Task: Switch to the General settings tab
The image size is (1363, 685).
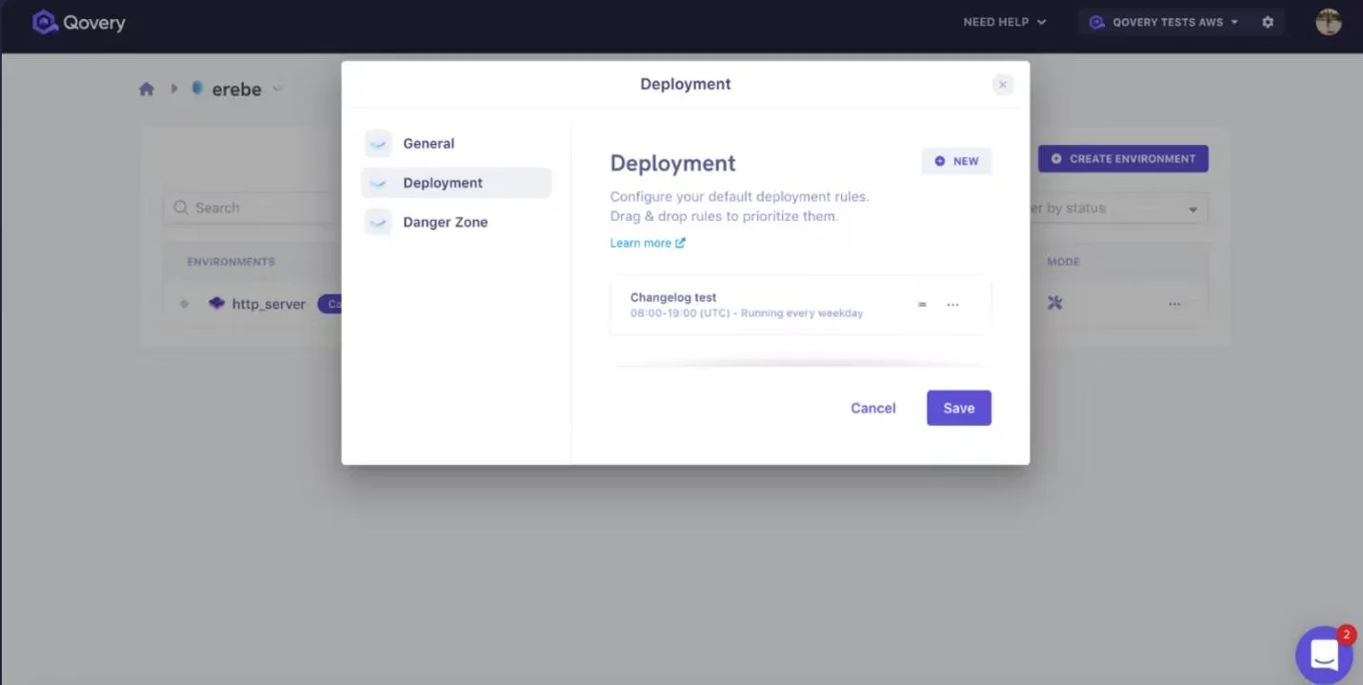Action: tap(429, 143)
